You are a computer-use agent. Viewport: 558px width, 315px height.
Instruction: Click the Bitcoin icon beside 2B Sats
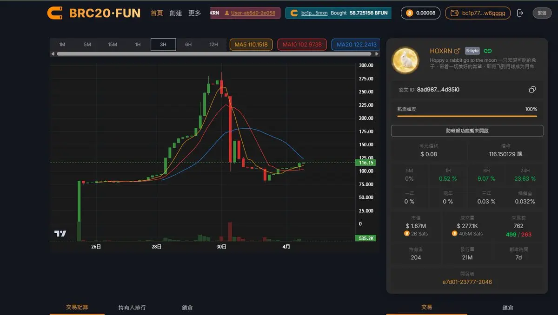407,234
